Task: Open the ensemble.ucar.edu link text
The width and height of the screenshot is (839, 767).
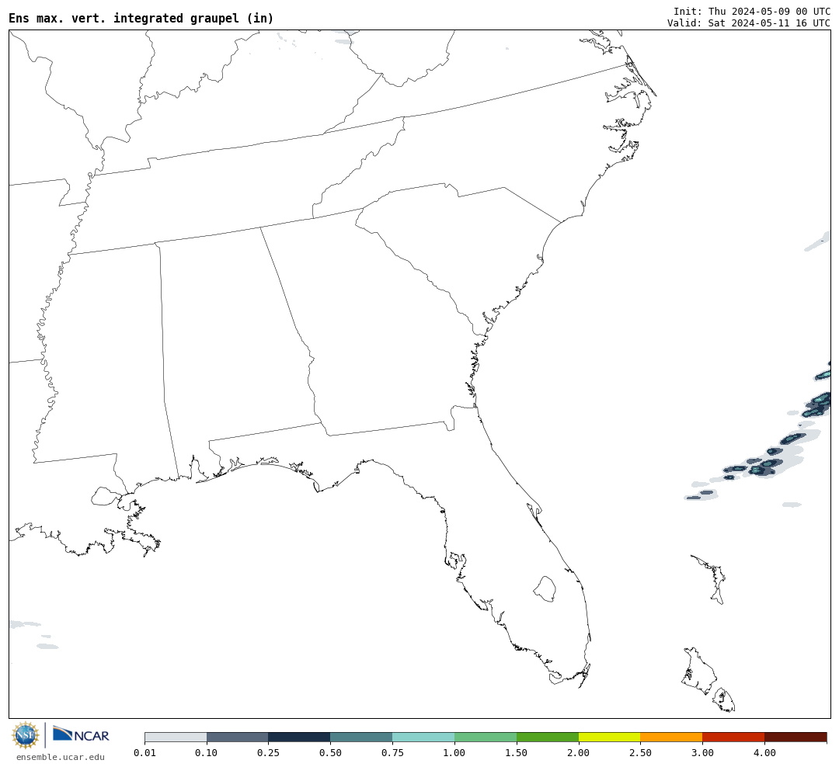Action: coord(61,757)
